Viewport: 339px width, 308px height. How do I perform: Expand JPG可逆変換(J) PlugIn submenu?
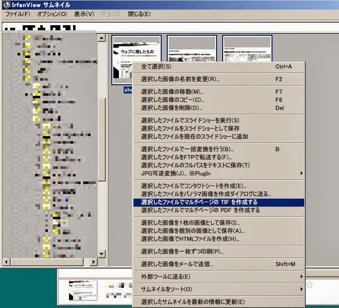click(219, 173)
